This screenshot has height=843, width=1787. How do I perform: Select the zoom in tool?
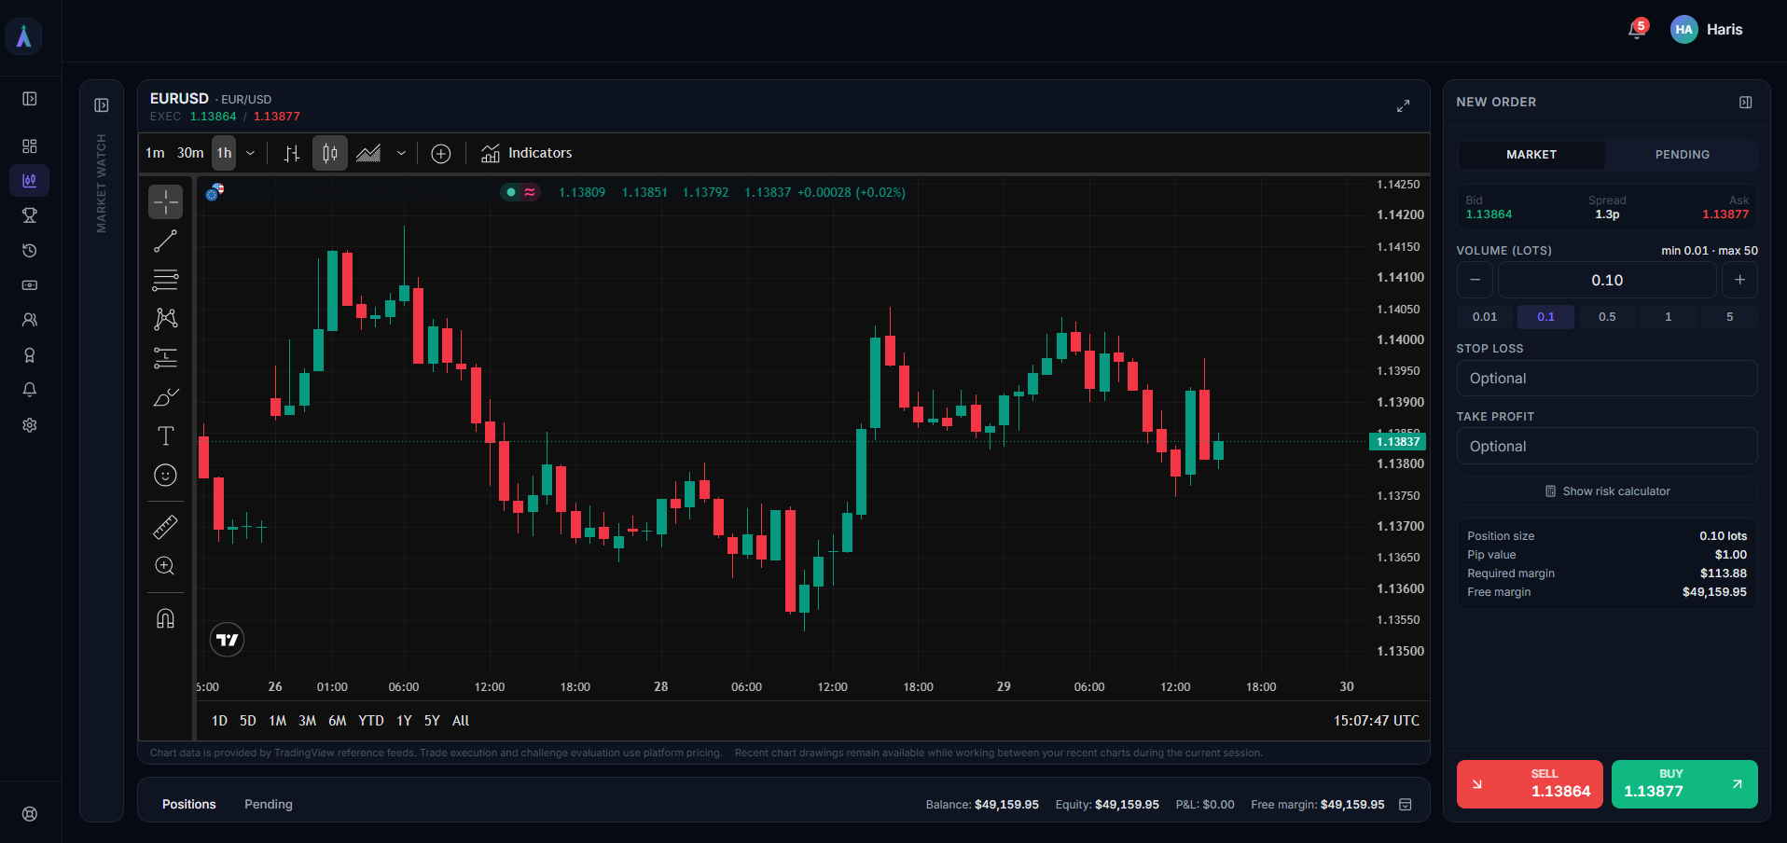(166, 566)
